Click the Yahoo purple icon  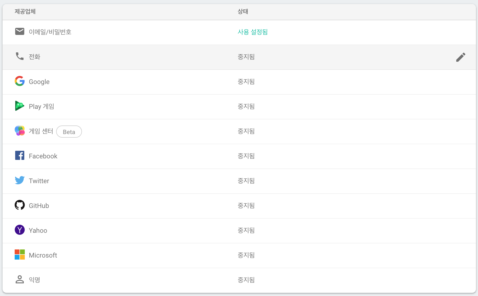point(19,230)
